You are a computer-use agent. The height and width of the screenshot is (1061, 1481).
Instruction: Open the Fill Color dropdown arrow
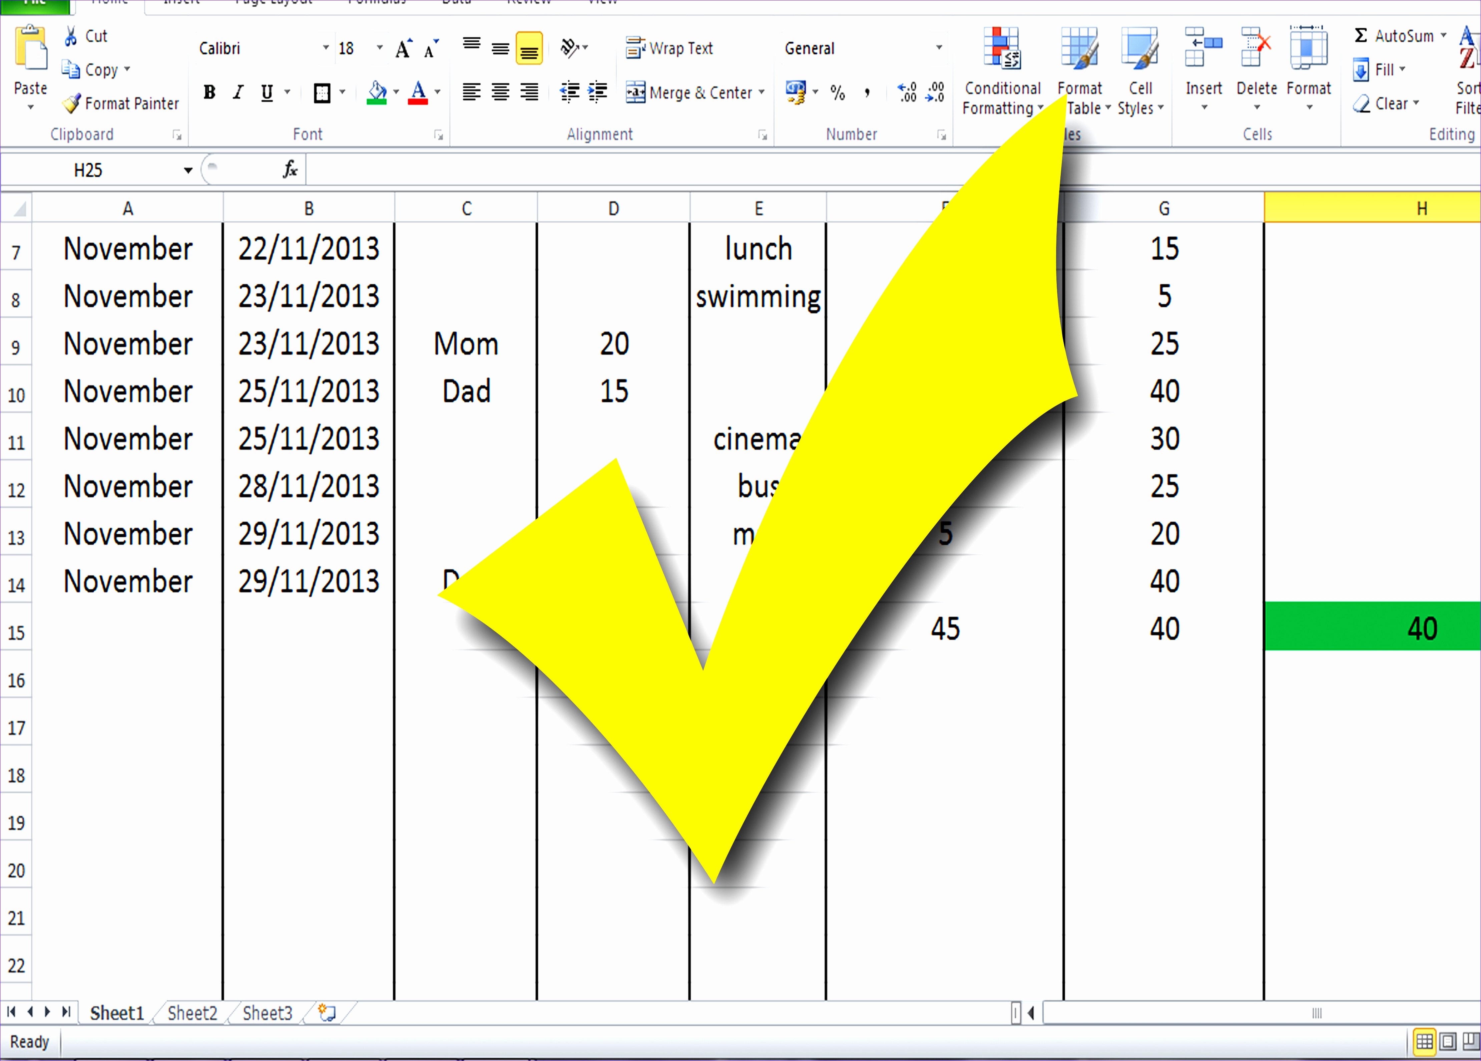(x=396, y=93)
